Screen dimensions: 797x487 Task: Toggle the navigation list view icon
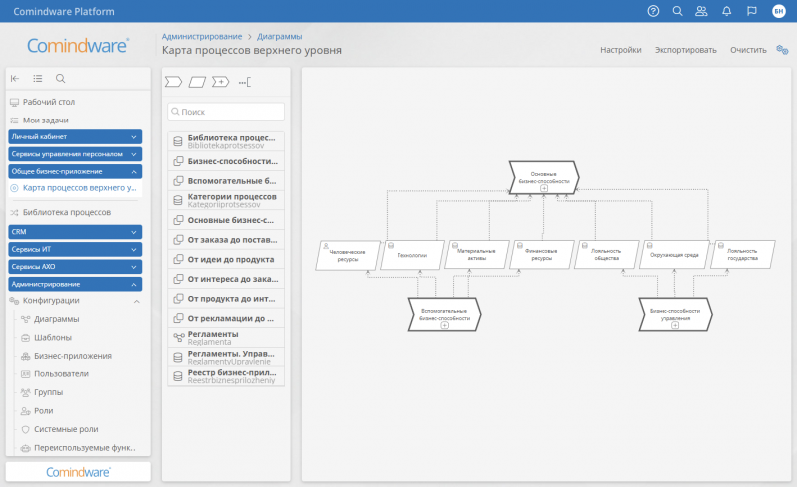38,79
